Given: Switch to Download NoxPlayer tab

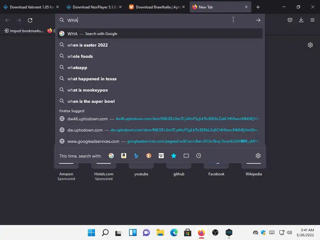Looking at the screenshot, I should pyautogui.click(x=94, y=7).
